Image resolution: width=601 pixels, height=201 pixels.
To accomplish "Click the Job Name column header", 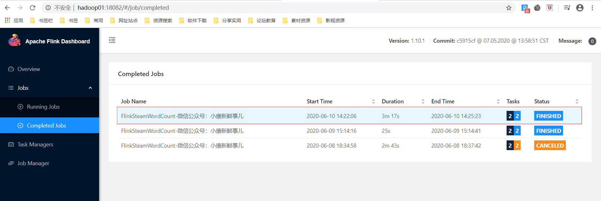I will [134, 101].
